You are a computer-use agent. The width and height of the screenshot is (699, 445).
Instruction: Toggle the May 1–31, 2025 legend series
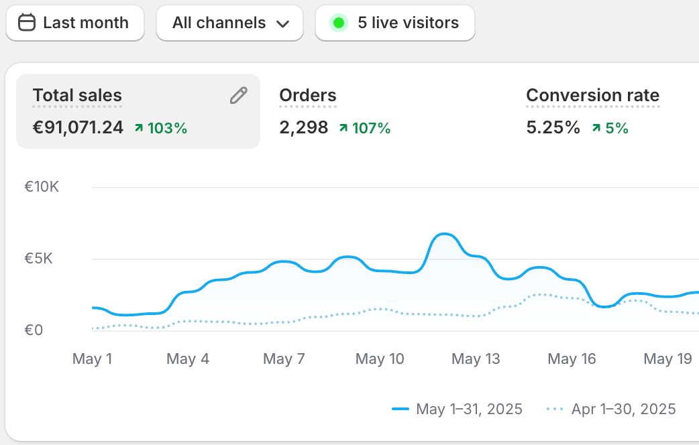[468, 409]
